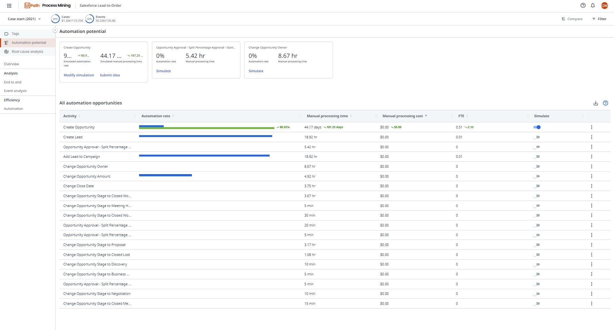This screenshot has height=330, width=614.
Task: Enable simulation toggle for Change Opportunity Amount
Action: (x=537, y=176)
